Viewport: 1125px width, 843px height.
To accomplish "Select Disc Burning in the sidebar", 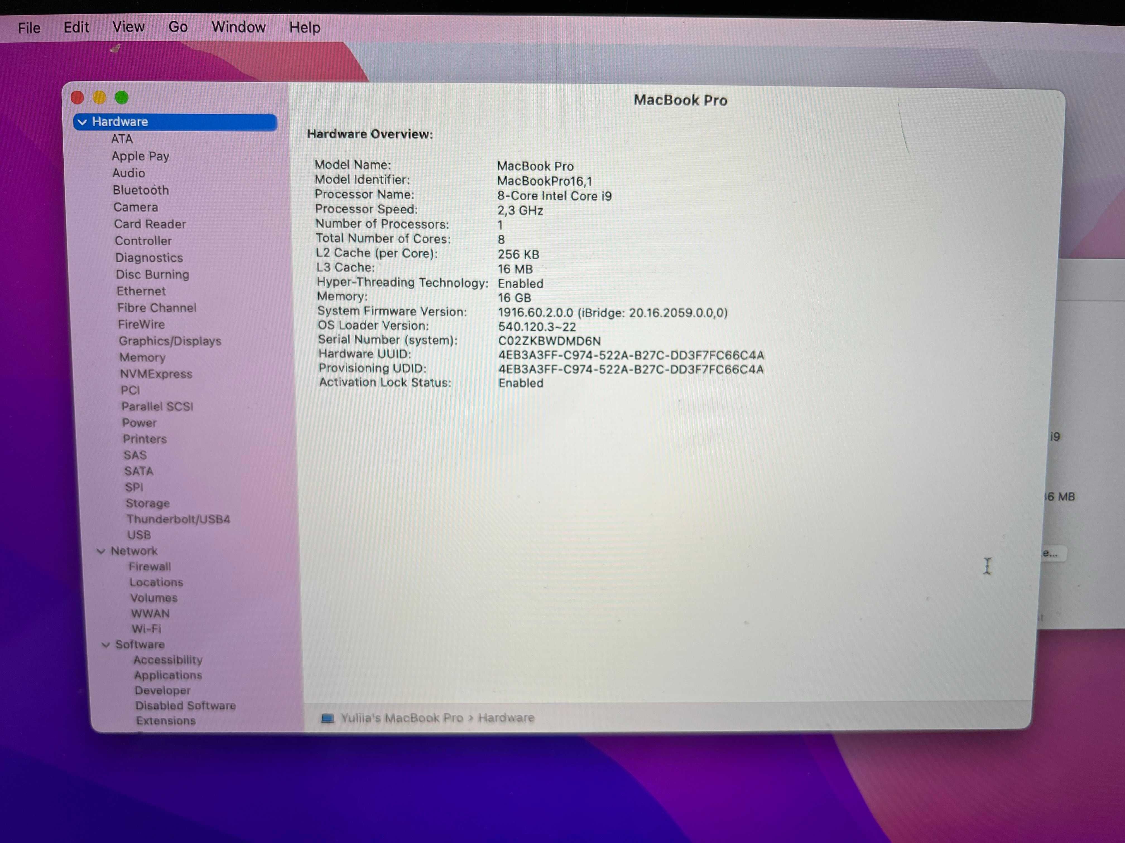I will (x=152, y=274).
